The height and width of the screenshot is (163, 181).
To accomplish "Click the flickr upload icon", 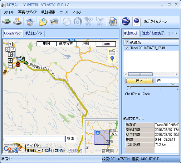I will point(89,21).
